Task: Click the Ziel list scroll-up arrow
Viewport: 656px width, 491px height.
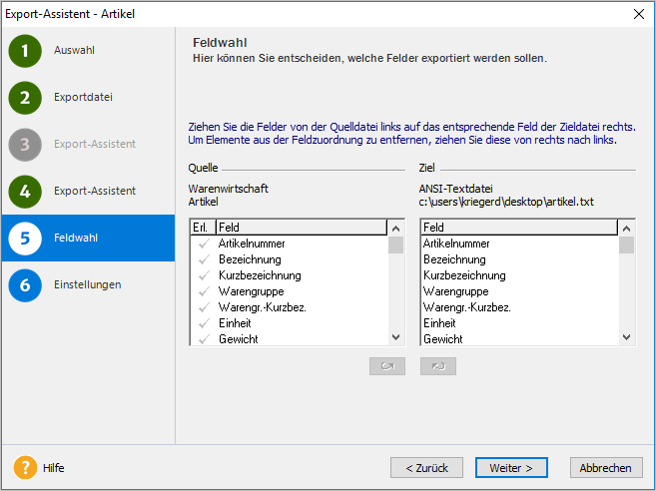Action: (x=626, y=229)
